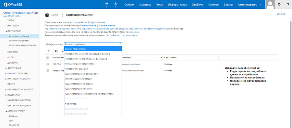Open SharePoint under АДМИНИСТРАТОР
292x128 pixels.
pyautogui.click(x=14, y=125)
